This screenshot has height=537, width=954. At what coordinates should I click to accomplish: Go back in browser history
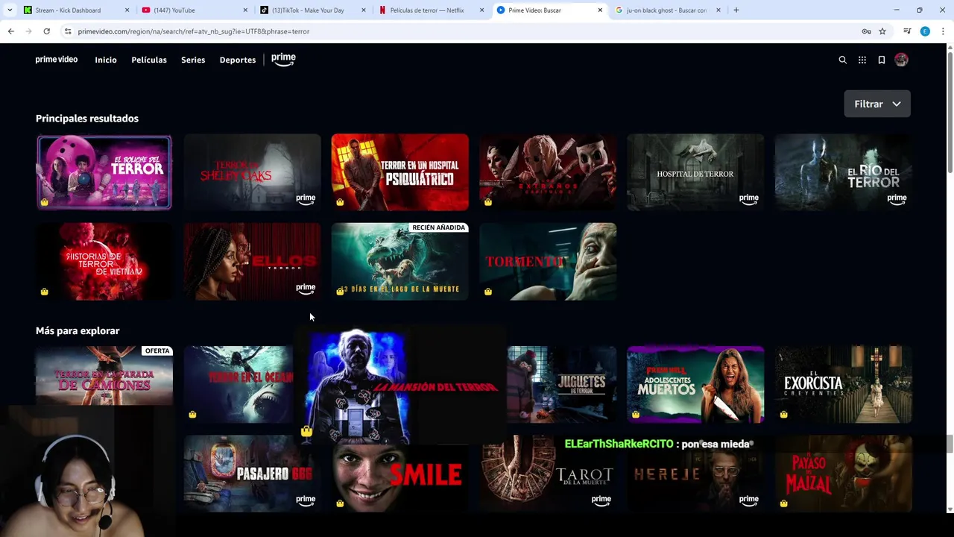[x=10, y=31]
